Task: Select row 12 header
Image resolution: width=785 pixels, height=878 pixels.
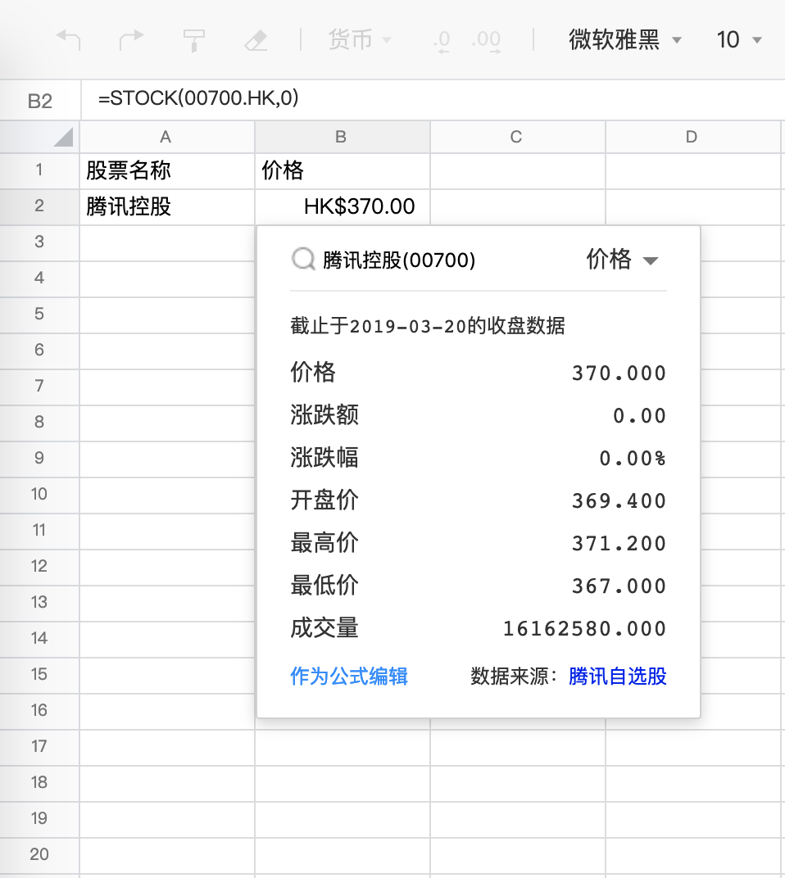Action: point(39,567)
